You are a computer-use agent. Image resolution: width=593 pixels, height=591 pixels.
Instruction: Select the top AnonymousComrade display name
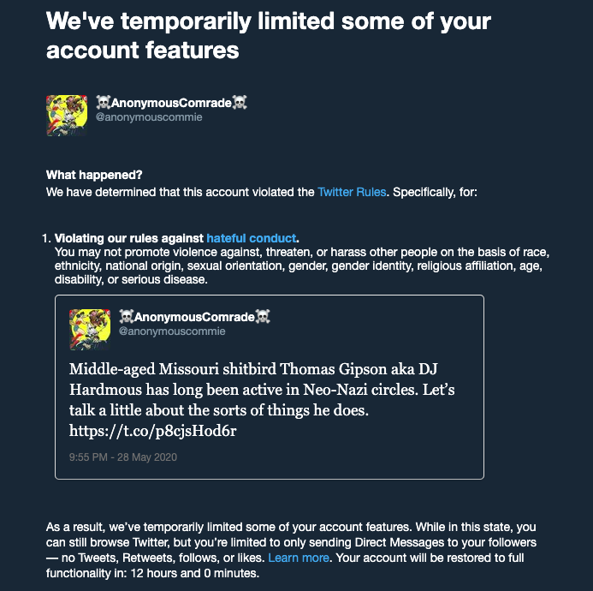click(x=171, y=103)
